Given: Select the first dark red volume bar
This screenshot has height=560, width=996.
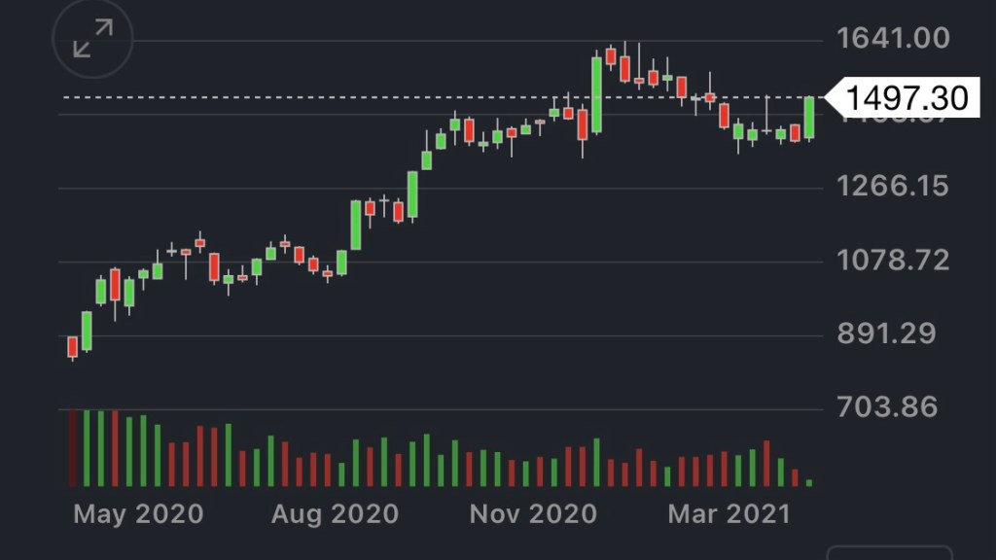Looking at the screenshot, I should [72, 447].
